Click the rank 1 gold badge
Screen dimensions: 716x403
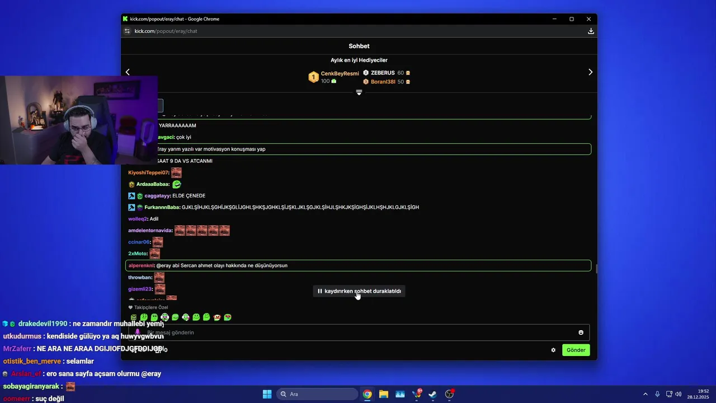313,77
